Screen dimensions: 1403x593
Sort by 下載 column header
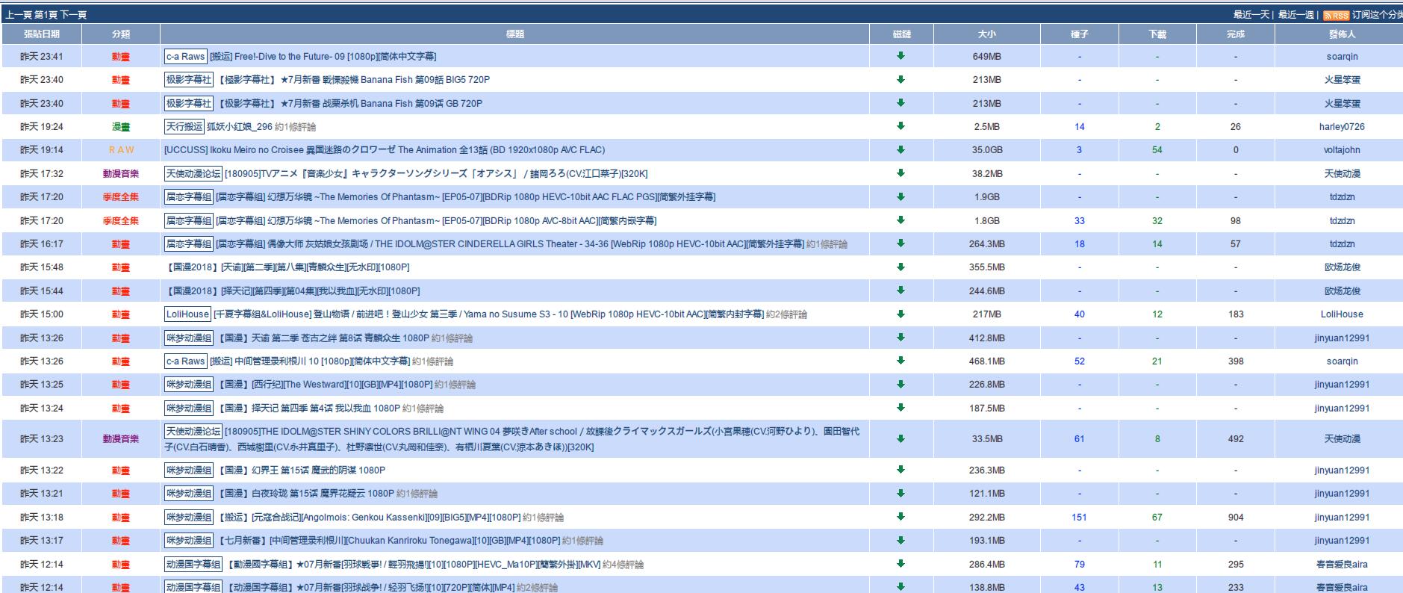1157,34
